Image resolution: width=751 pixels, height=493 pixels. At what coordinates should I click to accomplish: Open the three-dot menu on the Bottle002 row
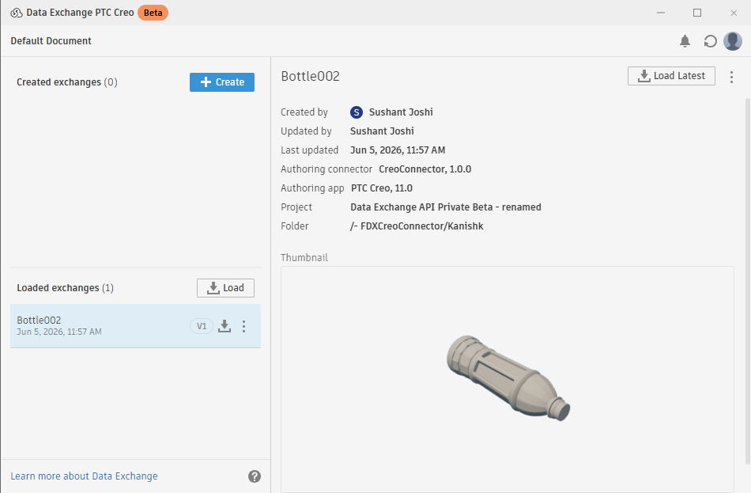[243, 326]
